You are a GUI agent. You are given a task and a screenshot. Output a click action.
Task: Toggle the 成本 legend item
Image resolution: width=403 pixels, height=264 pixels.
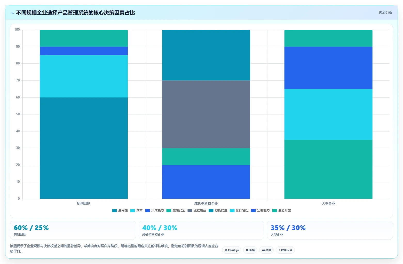137,210
